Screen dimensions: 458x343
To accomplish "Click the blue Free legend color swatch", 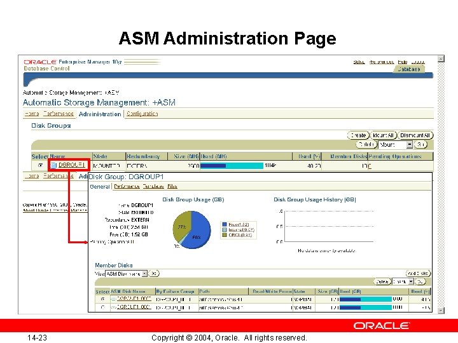I will [225, 225].
